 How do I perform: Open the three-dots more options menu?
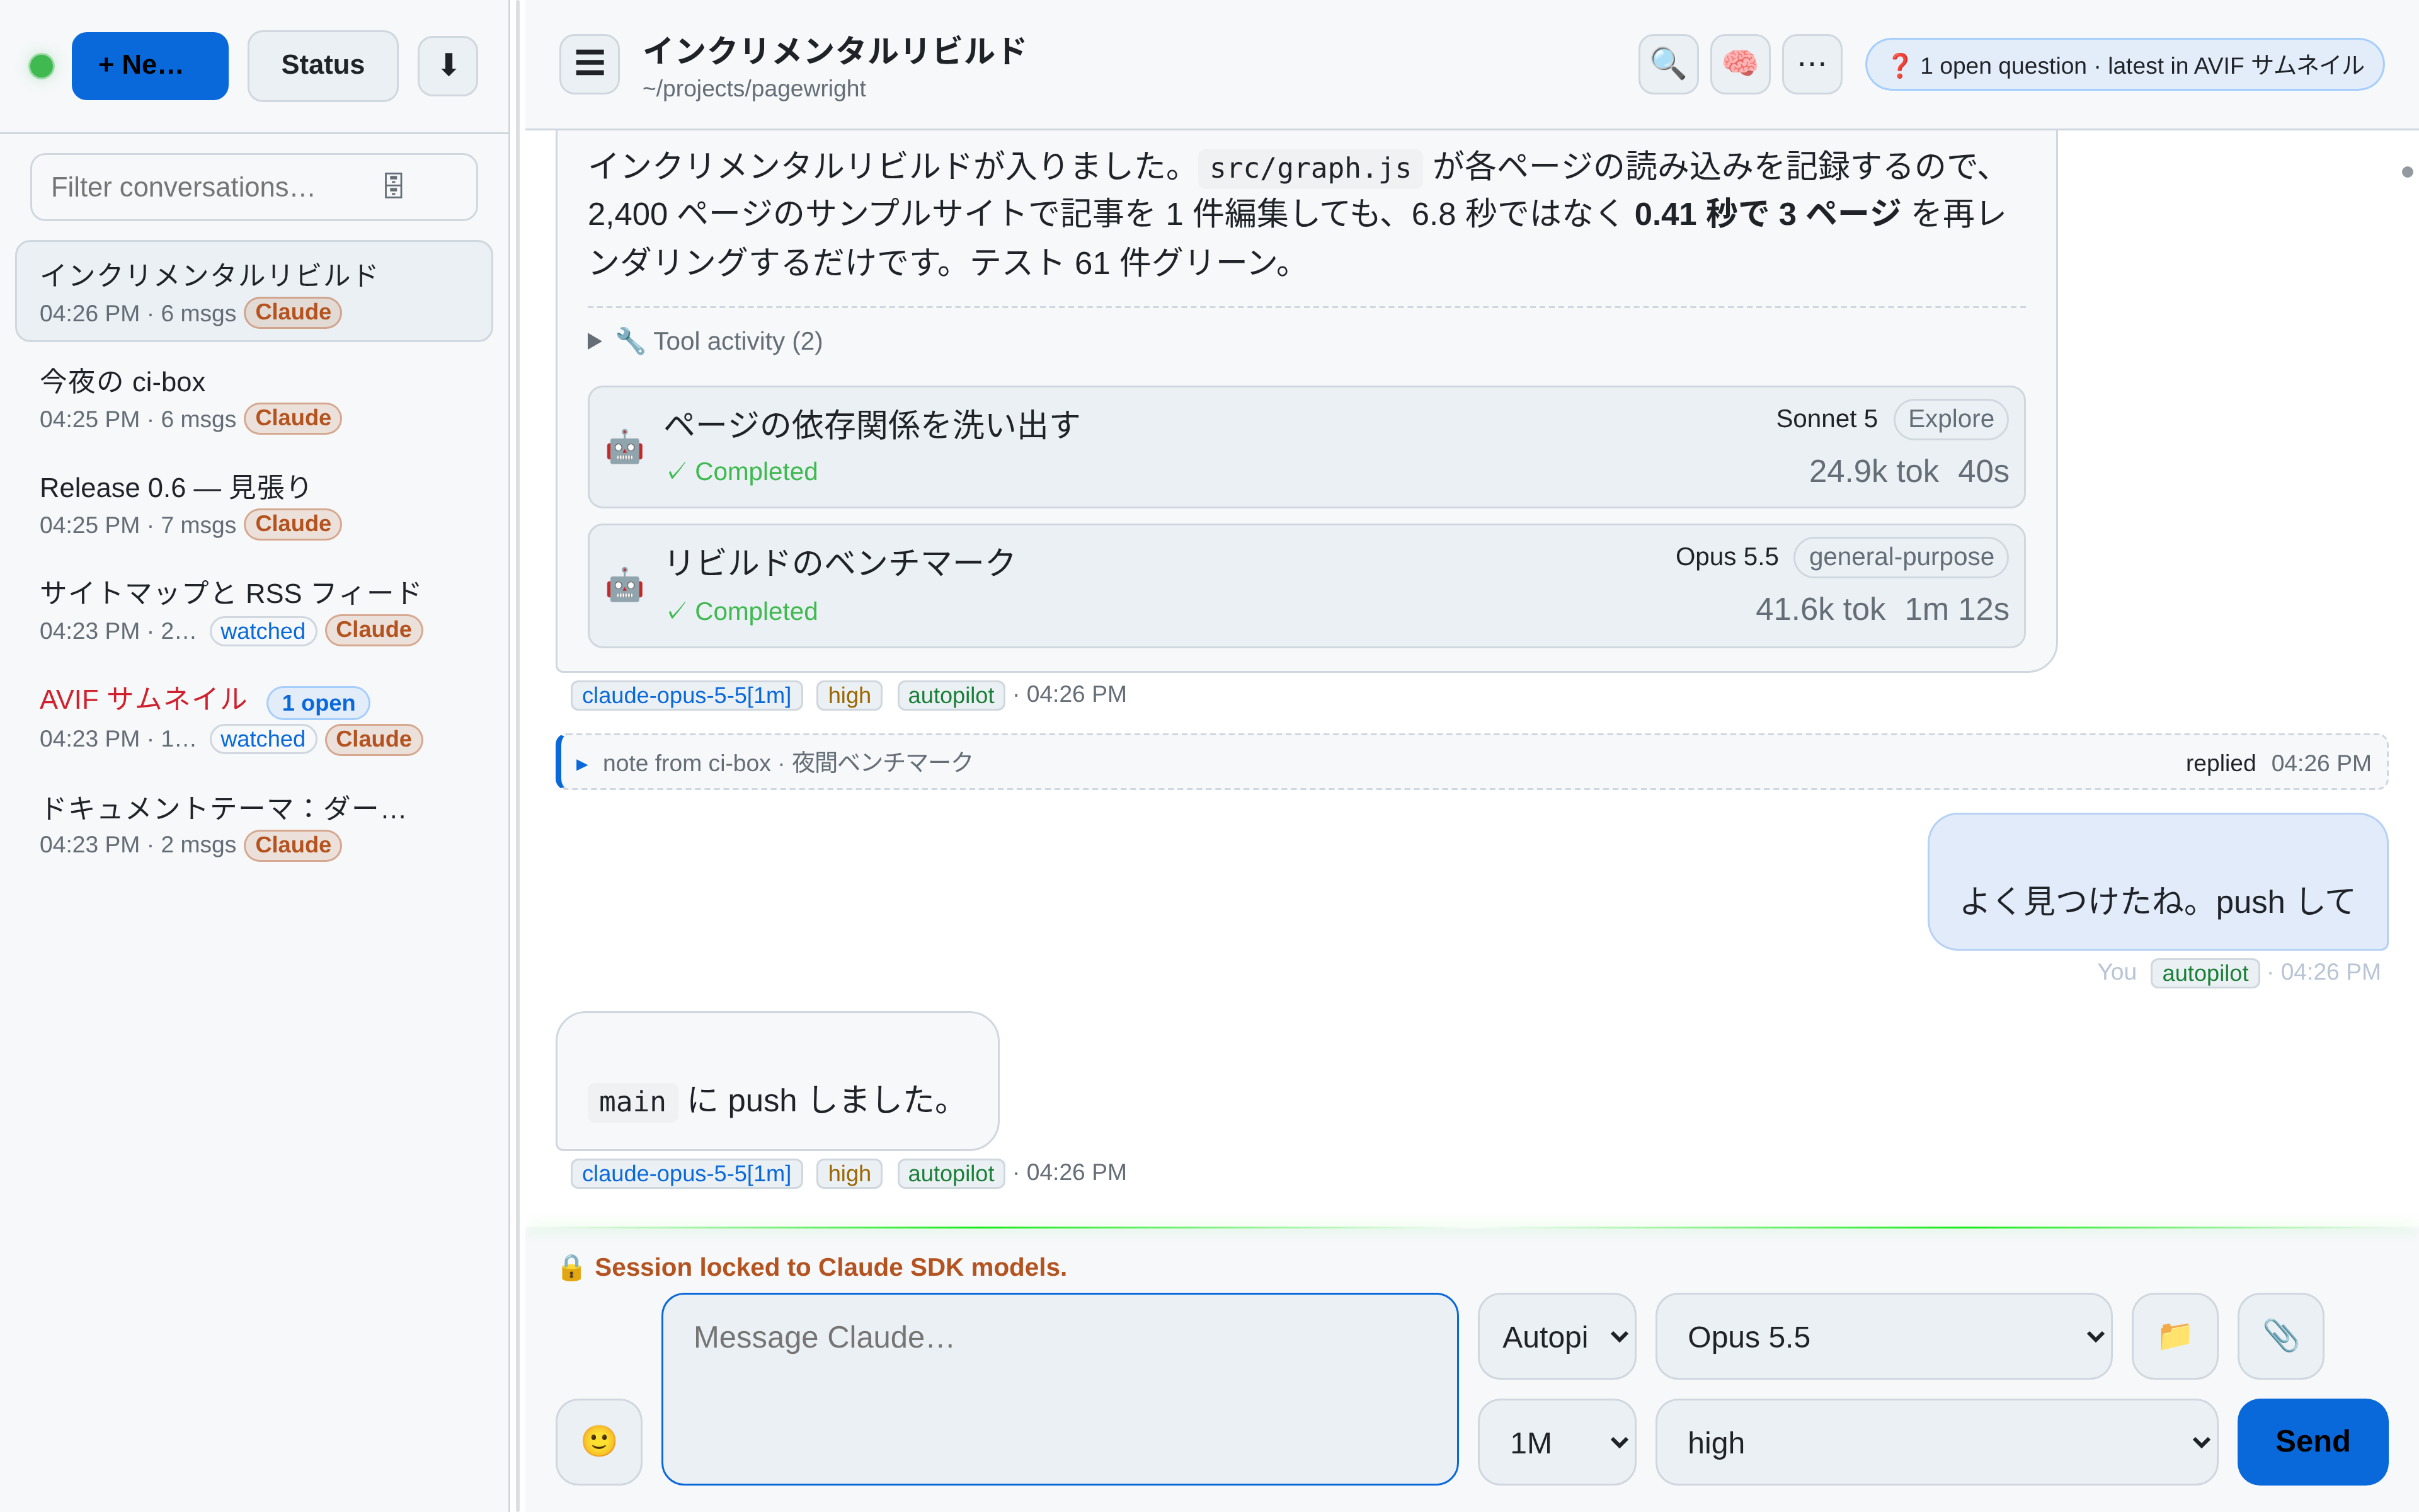tap(1811, 64)
